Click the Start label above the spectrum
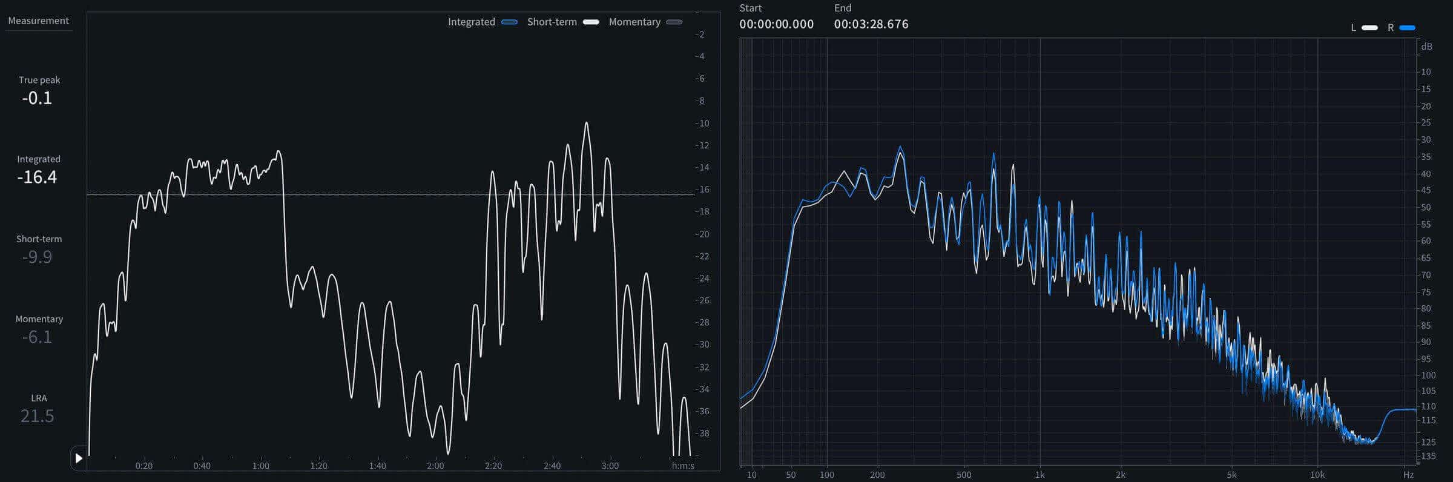This screenshot has height=482, width=1453. pyautogui.click(x=751, y=8)
